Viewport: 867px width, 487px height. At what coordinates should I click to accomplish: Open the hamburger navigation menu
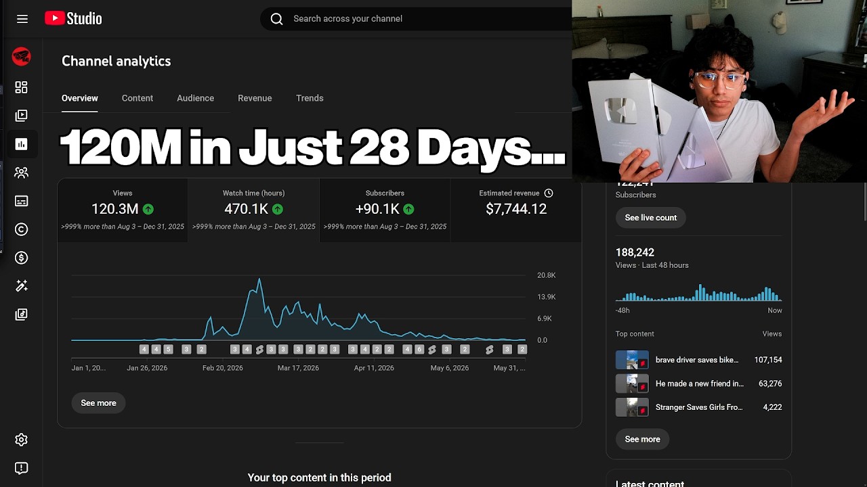pyautogui.click(x=22, y=19)
